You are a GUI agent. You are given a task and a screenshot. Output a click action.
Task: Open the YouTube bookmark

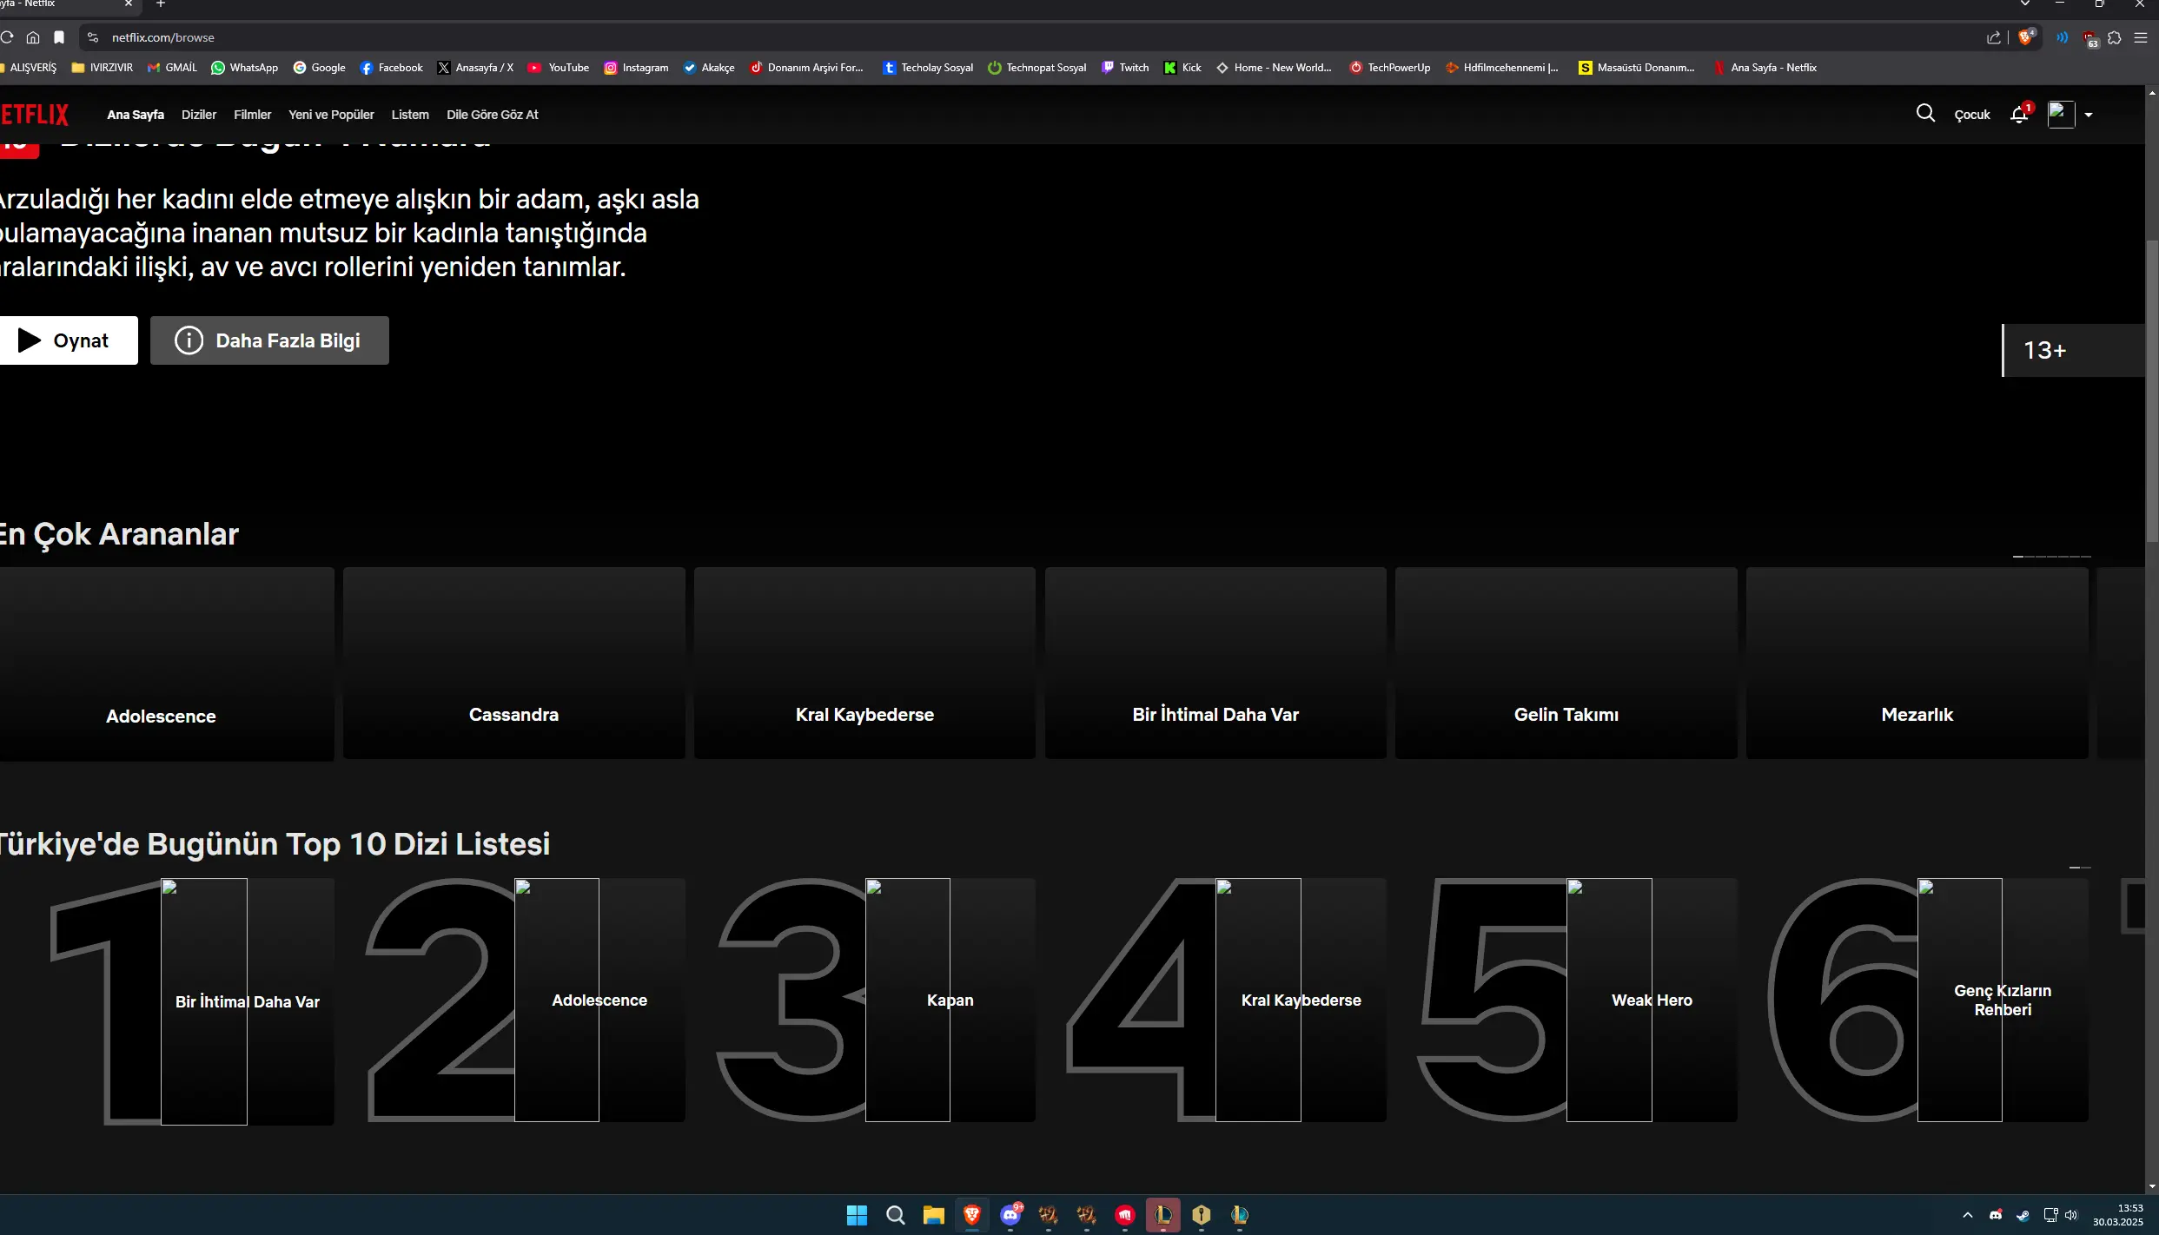click(559, 68)
